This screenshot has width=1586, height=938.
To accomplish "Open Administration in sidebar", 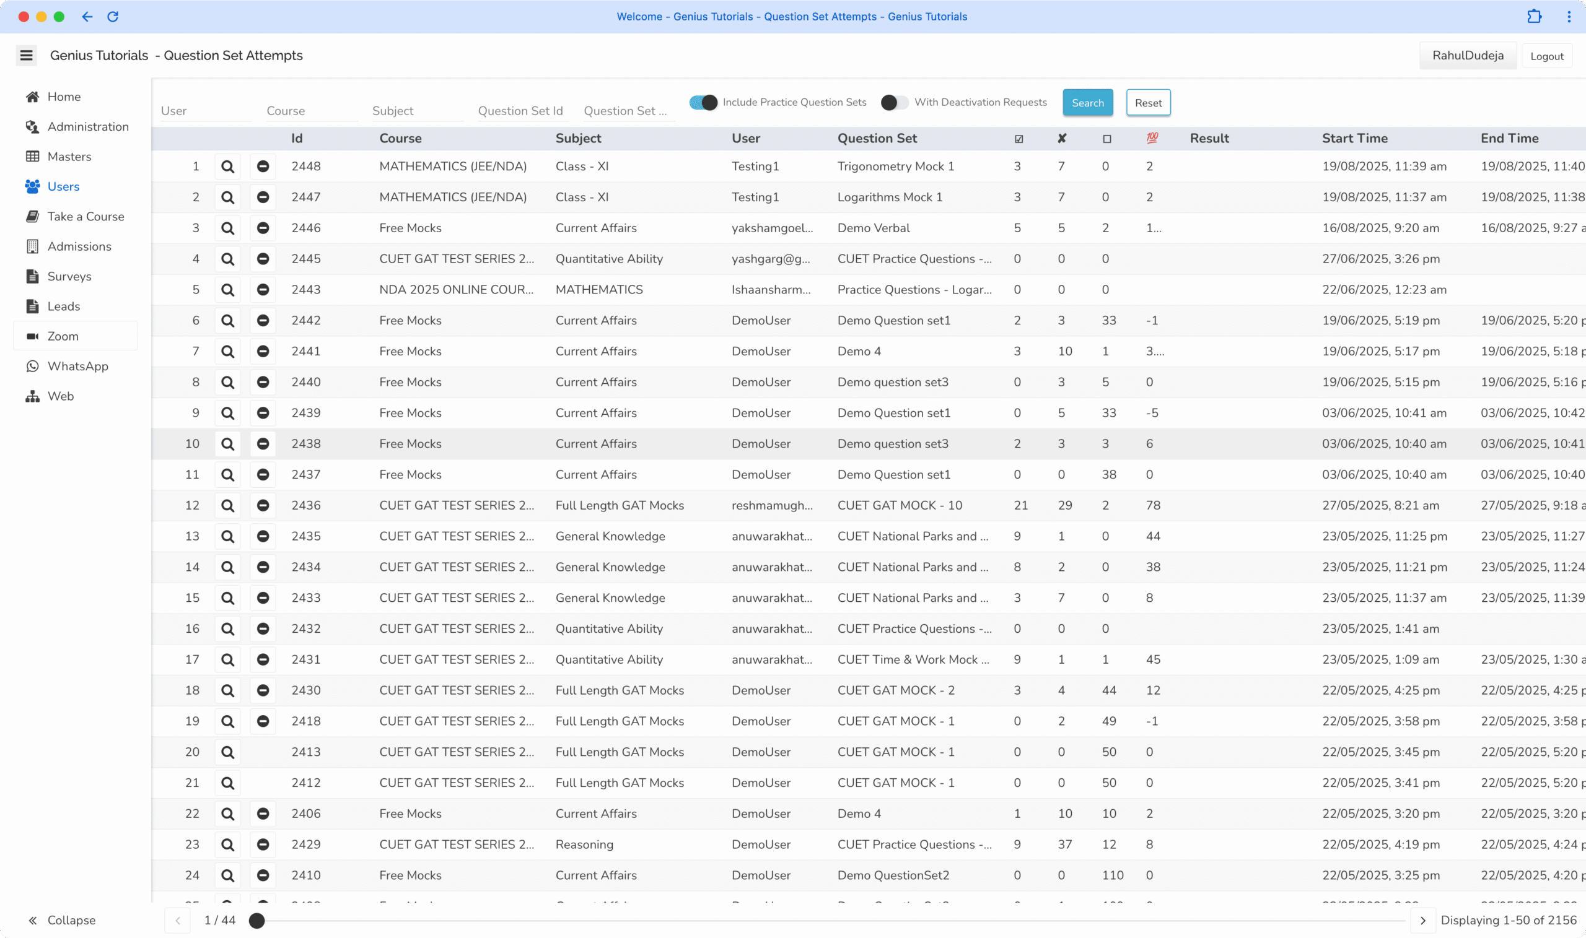I will point(88,126).
